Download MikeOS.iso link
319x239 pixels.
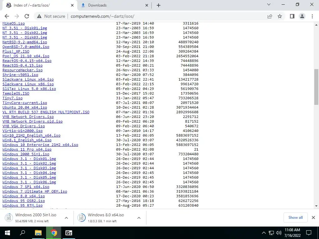pos(14,23)
